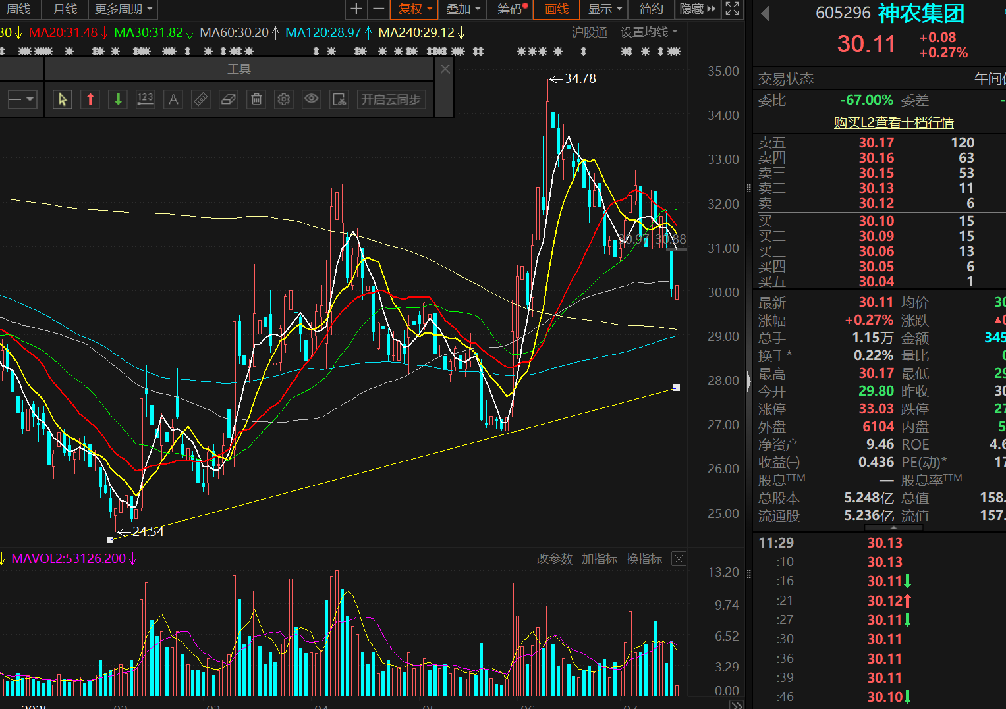This screenshot has height=709, width=1006.
Task: Click 购买L2查看十档行情 link
Action: tap(893, 122)
